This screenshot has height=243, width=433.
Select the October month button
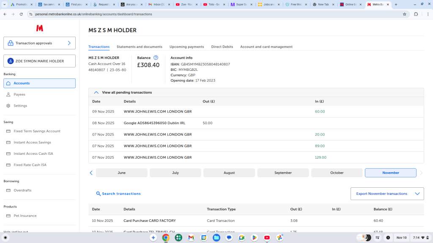[337, 173]
